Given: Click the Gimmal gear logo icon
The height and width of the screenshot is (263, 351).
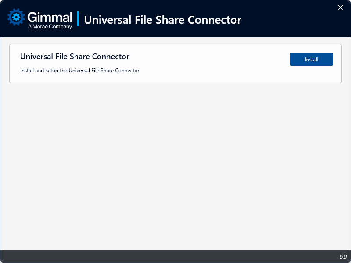Looking at the screenshot, I should tap(17, 18).
